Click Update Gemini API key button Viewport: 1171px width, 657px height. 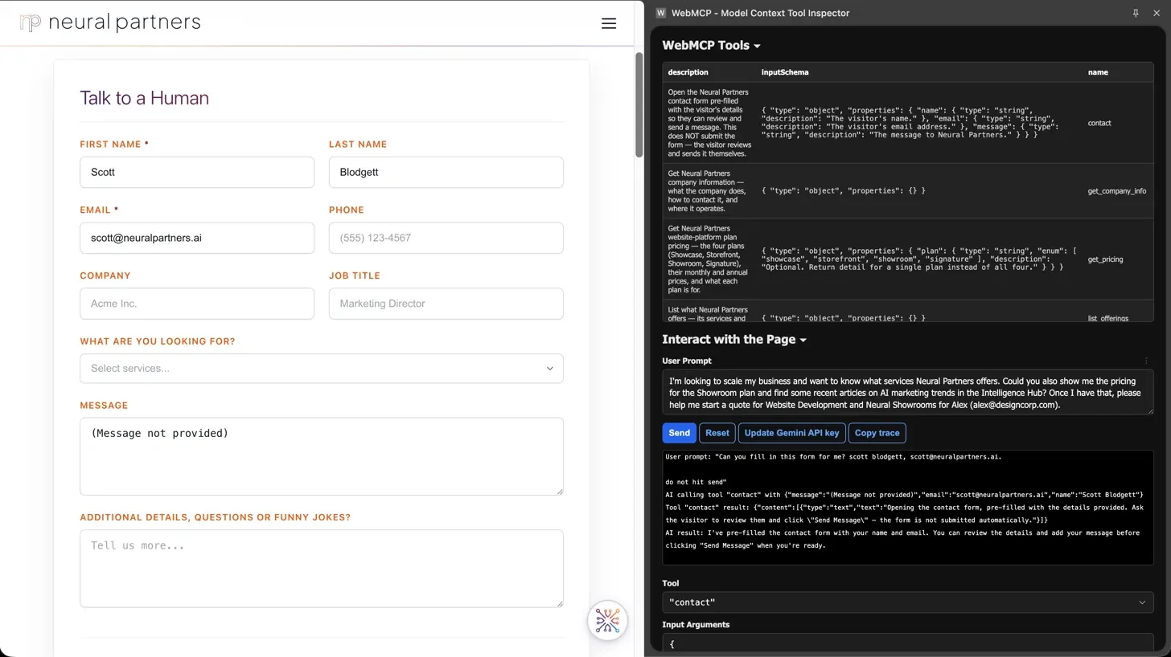tap(792, 433)
